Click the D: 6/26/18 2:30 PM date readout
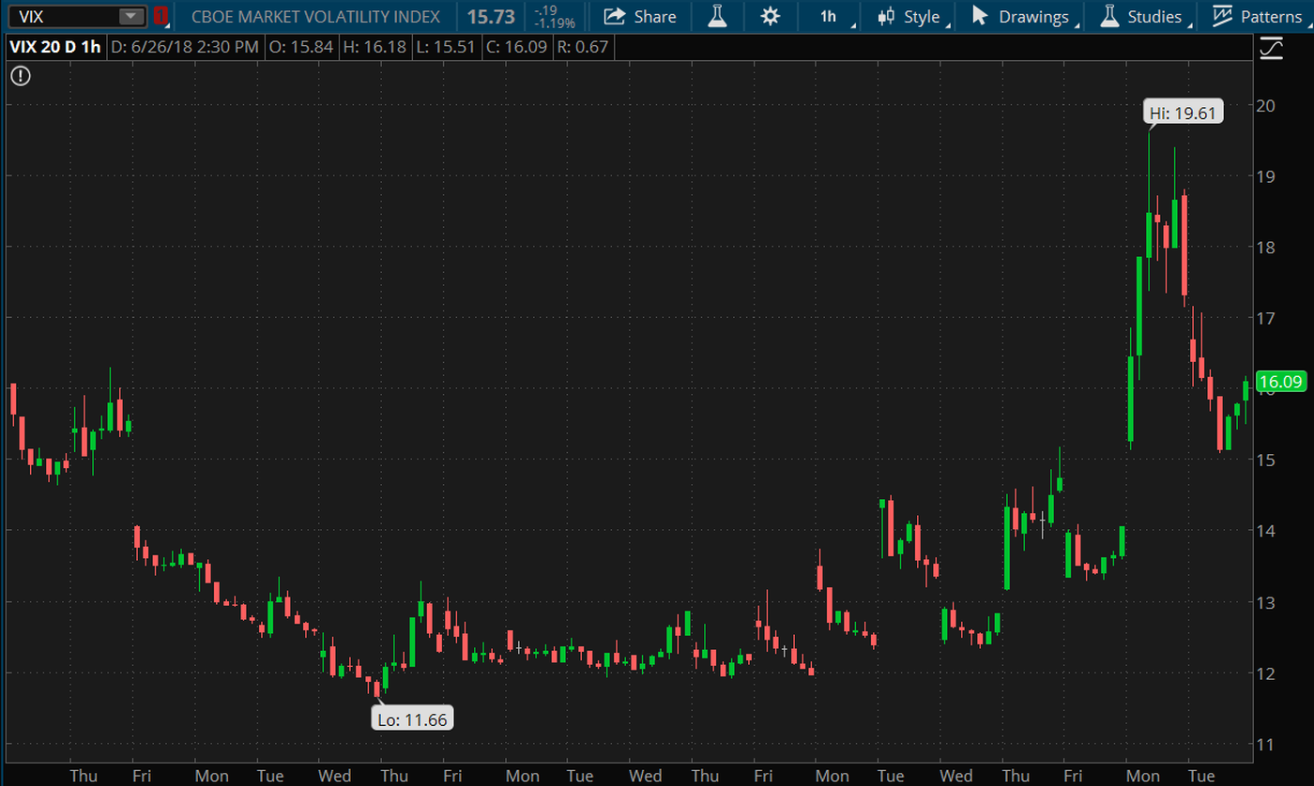This screenshot has height=786, width=1314. pyautogui.click(x=184, y=47)
